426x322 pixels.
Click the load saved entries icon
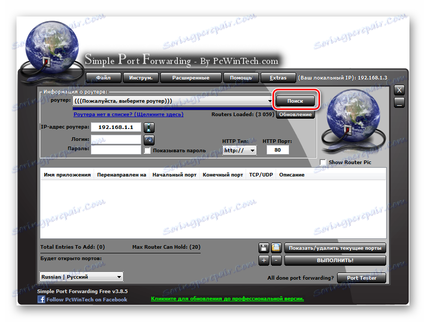point(276,248)
